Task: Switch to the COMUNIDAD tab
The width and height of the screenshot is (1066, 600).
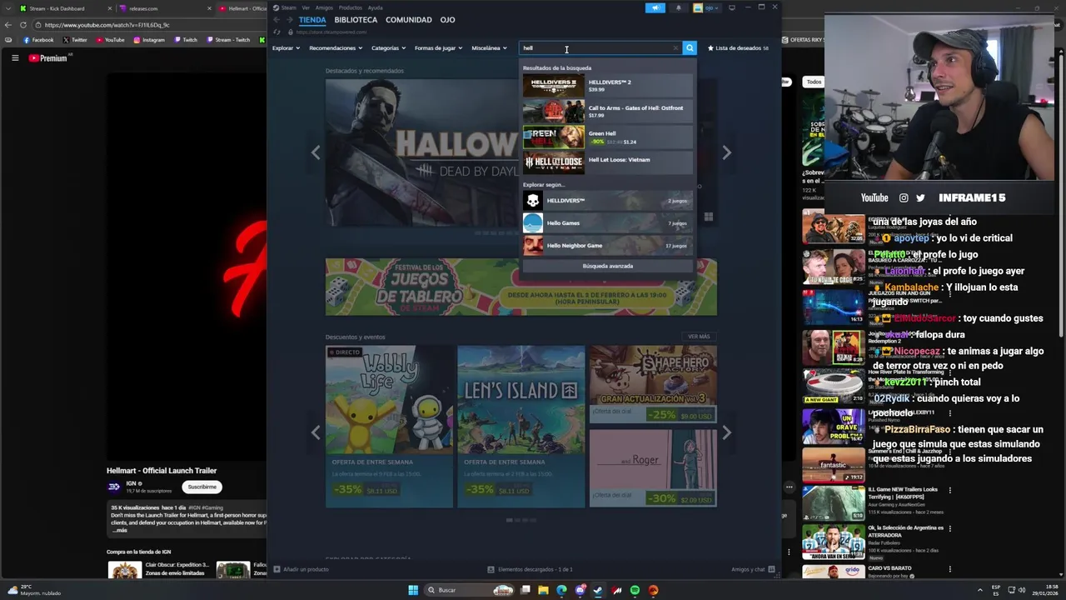Action: (x=409, y=20)
